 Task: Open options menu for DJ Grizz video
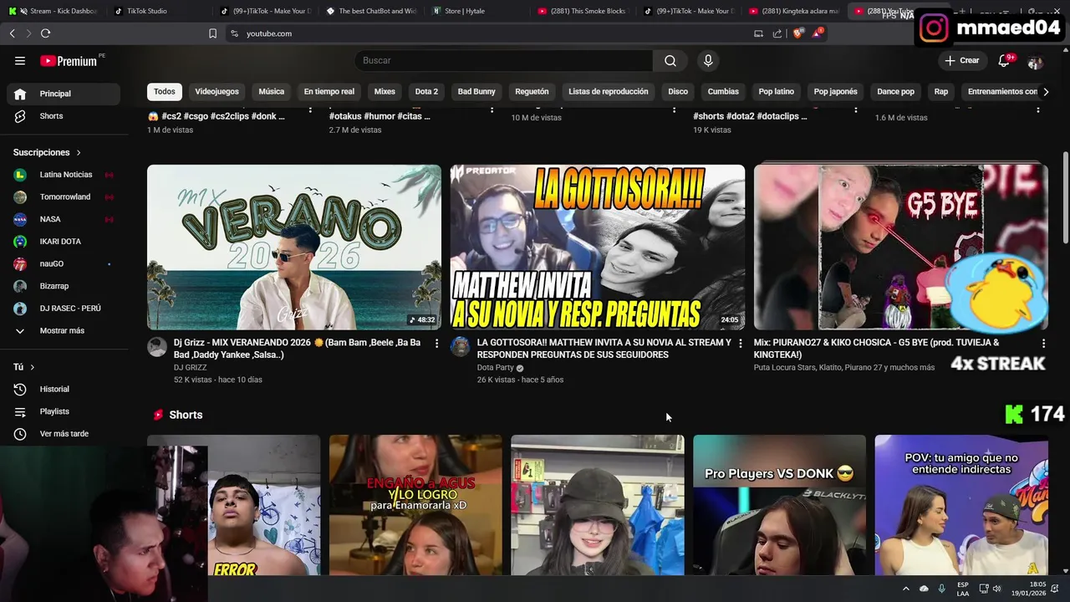click(436, 344)
